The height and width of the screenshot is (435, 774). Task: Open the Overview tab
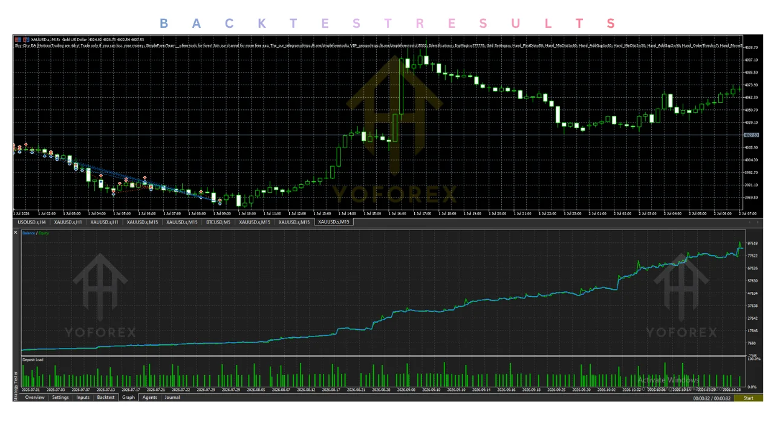point(34,398)
